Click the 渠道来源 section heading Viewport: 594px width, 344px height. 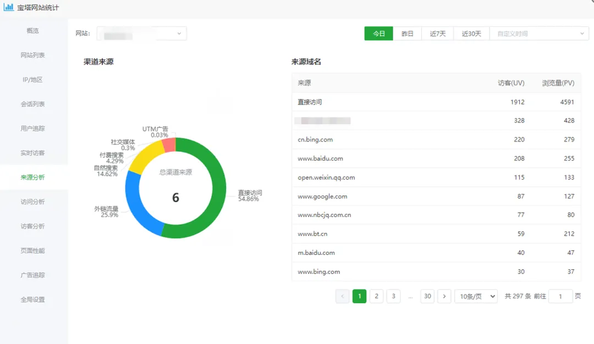[98, 62]
